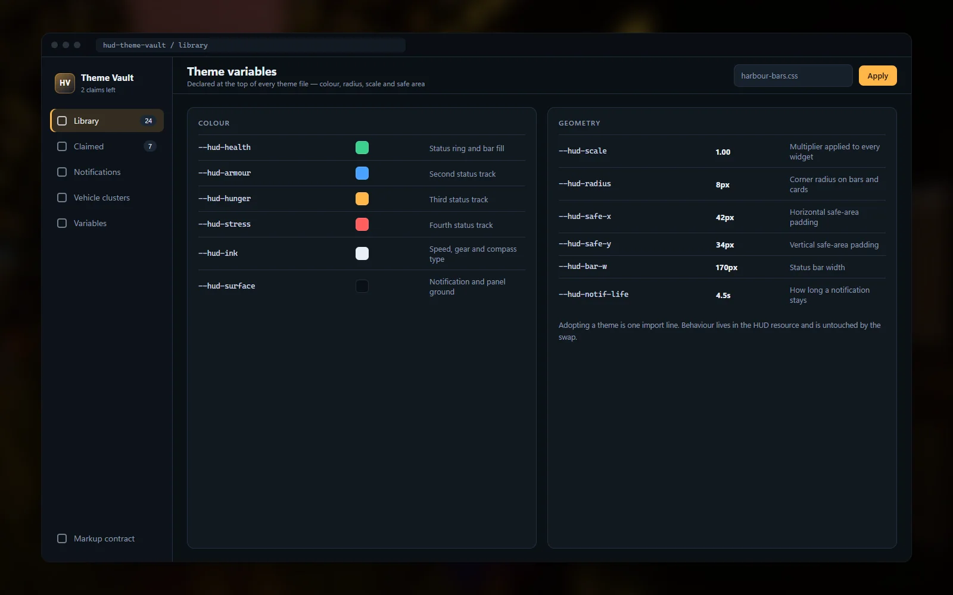Pick the dark --hud-surface swatch
Viewport: 953px width, 595px height.
pyautogui.click(x=362, y=286)
